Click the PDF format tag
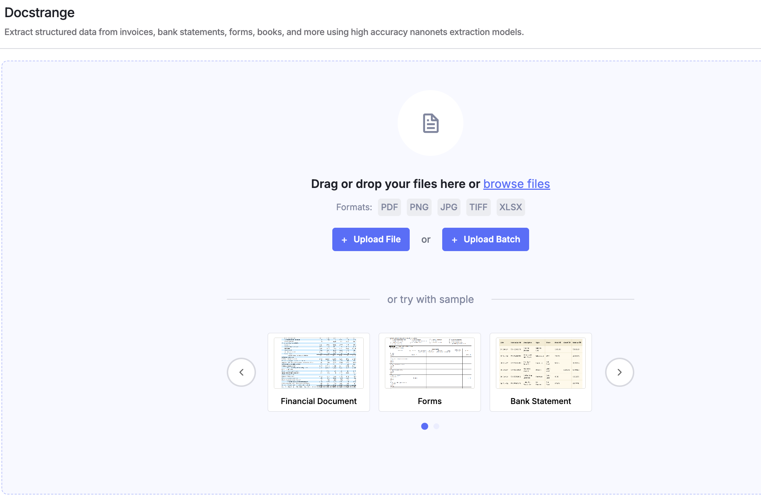 tap(389, 207)
